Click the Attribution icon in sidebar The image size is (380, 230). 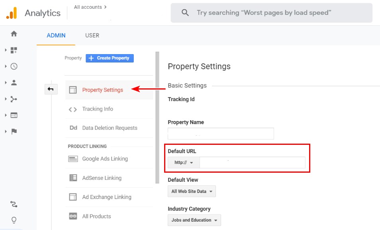pos(14,205)
